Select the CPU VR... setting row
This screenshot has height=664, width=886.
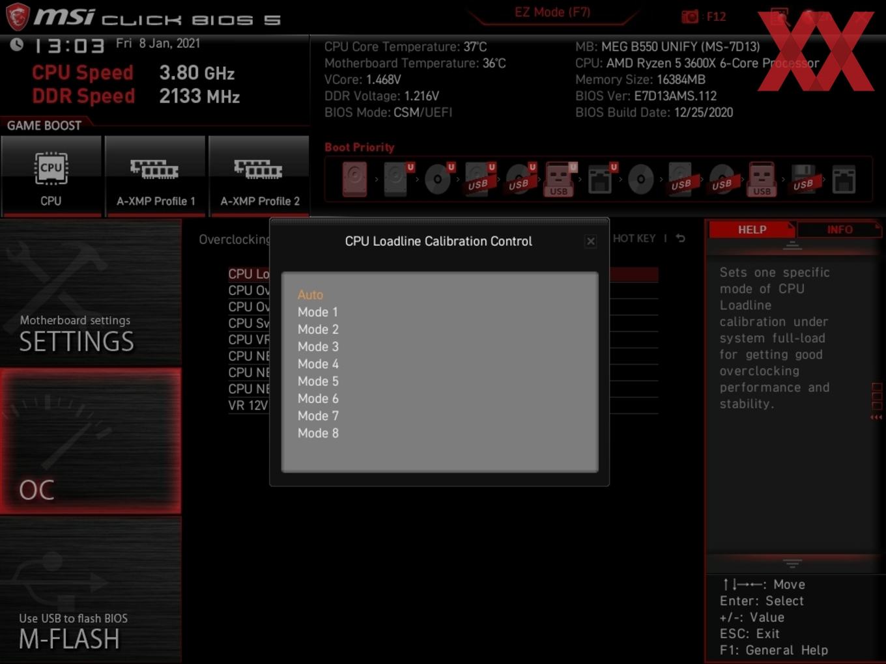click(x=249, y=340)
